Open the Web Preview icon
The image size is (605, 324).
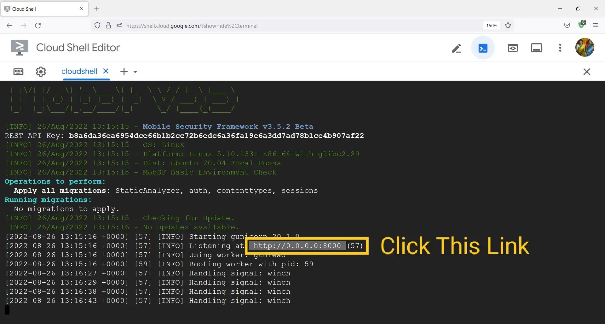pos(513,48)
